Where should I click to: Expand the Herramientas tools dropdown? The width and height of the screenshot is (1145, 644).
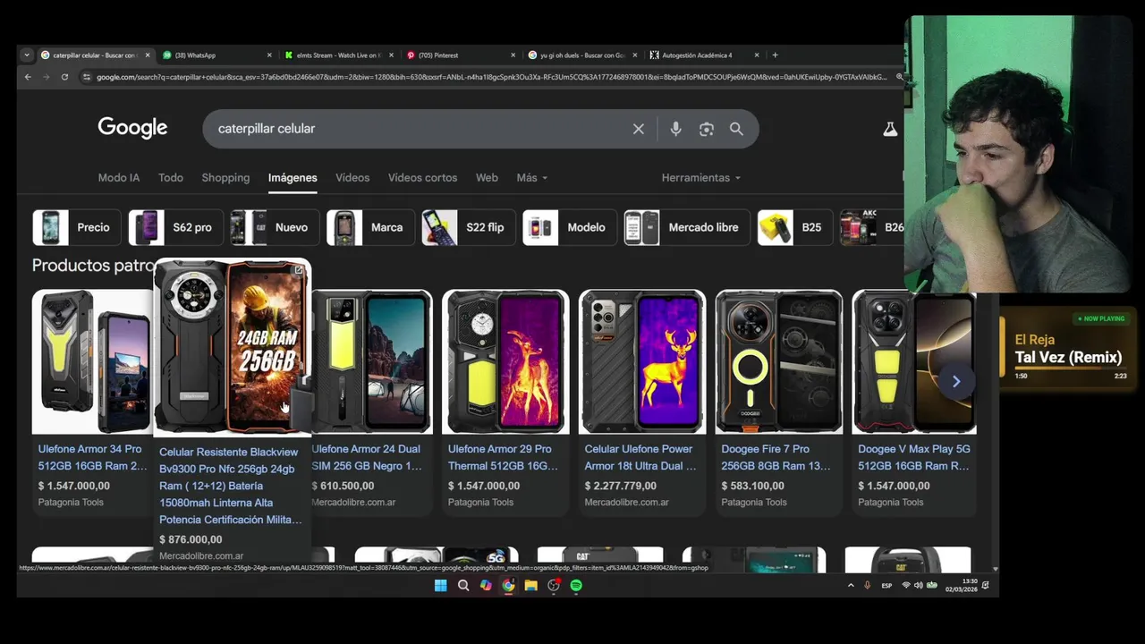[700, 178]
